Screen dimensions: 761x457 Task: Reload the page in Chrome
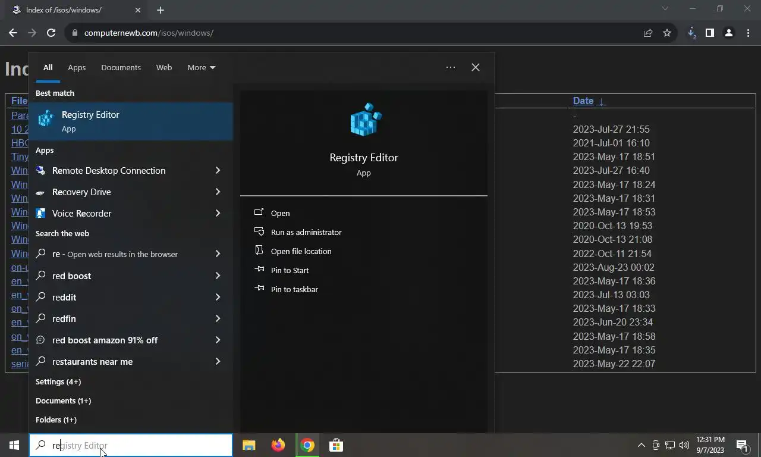pos(51,33)
